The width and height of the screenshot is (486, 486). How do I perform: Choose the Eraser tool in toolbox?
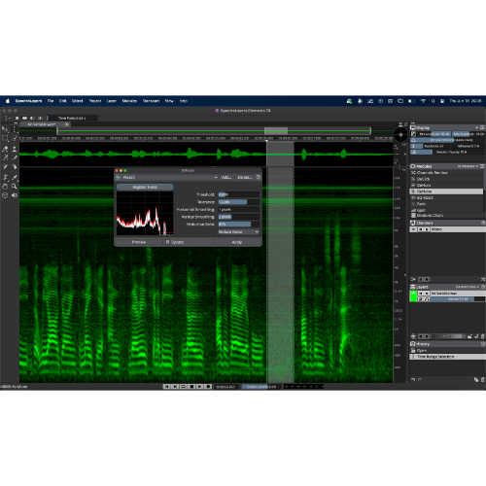tap(5, 149)
